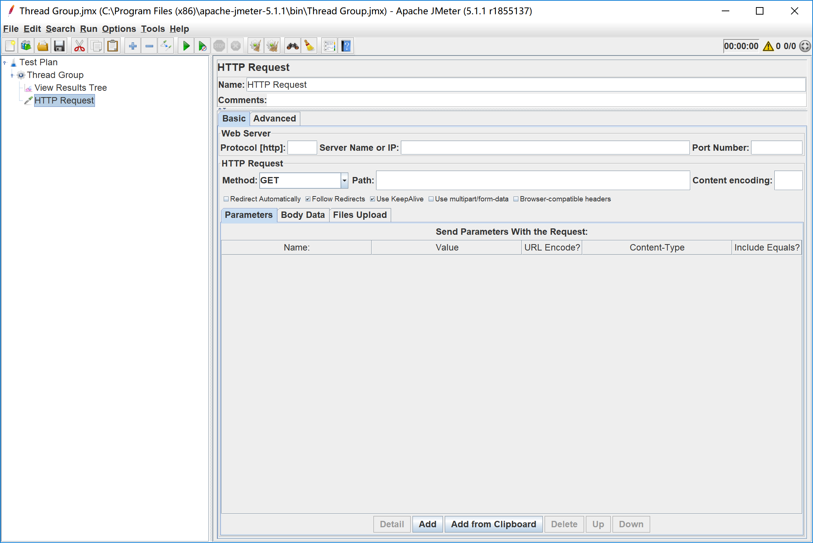Click the Reset Search brush icon
813x543 pixels.
tap(309, 46)
